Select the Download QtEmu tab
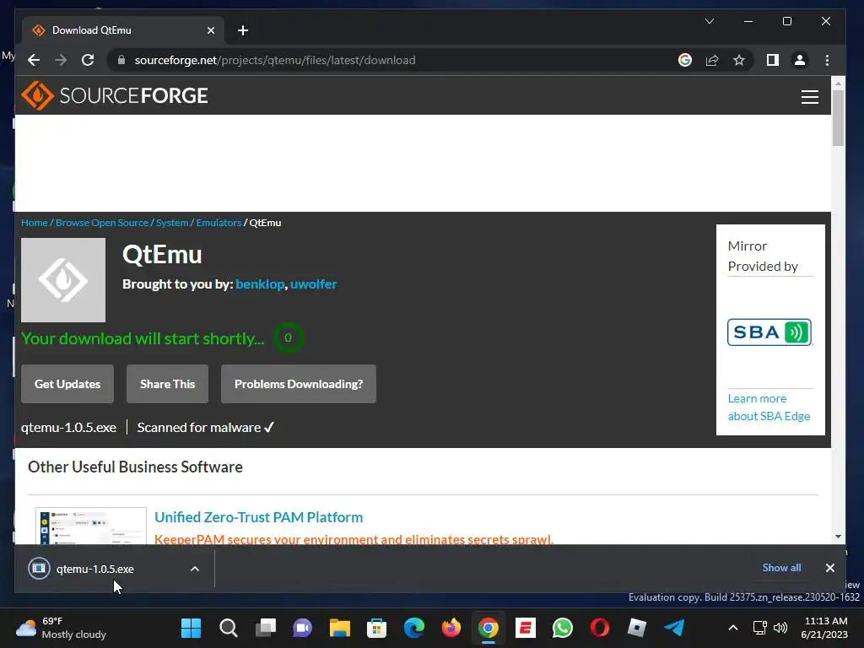 pos(122,30)
